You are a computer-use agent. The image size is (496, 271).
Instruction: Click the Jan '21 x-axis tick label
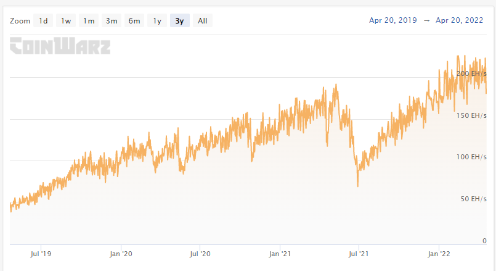tap(280, 253)
